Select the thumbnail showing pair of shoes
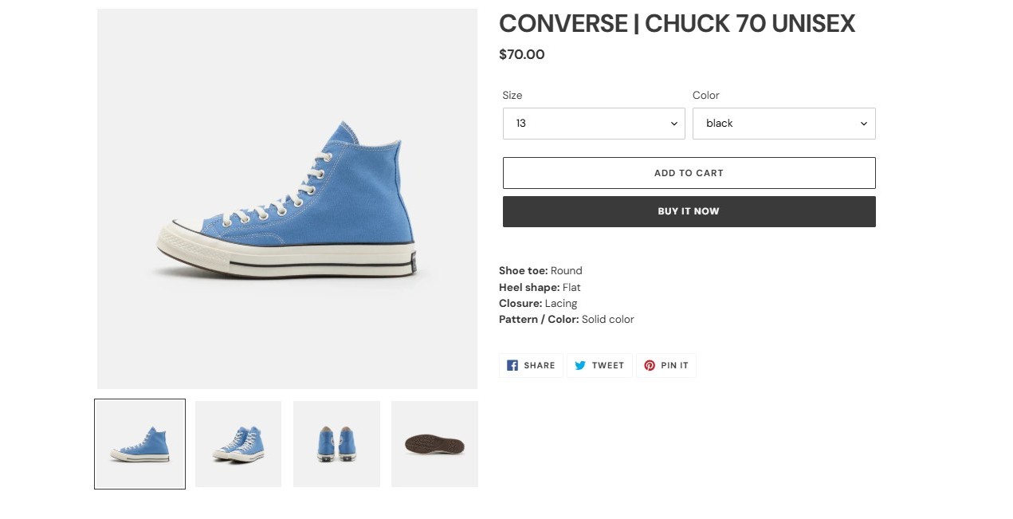This screenshot has height=519, width=1013. pyautogui.click(x=238, y=444)
